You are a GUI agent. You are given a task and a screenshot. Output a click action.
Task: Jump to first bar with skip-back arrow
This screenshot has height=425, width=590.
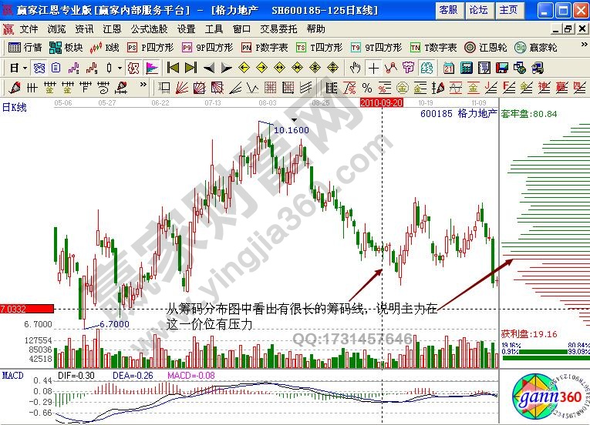coord(173,67)
